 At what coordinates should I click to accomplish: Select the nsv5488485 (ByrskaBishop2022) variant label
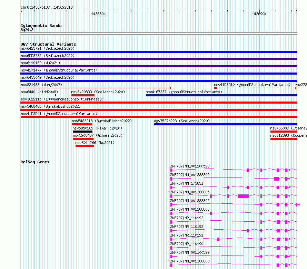(51, 106)
